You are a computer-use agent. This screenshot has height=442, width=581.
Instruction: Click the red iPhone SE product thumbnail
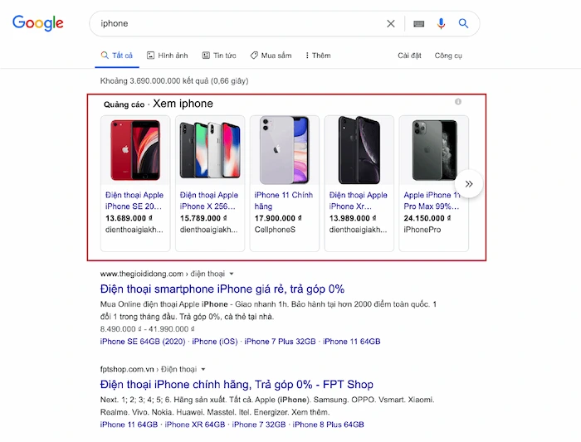click(x=135, y=150)
